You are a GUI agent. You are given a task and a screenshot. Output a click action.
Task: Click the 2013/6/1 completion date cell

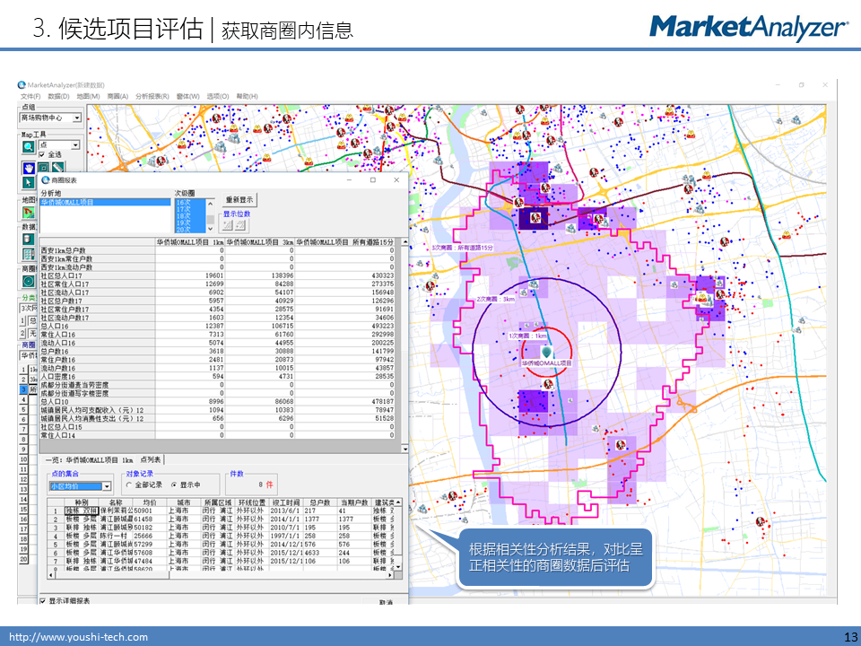[x=285, y=511]
